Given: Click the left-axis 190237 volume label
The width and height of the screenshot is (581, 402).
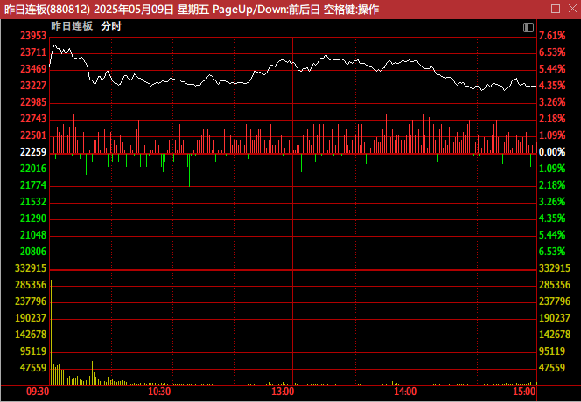Looking at the screenshot, I should click(31, 318).
